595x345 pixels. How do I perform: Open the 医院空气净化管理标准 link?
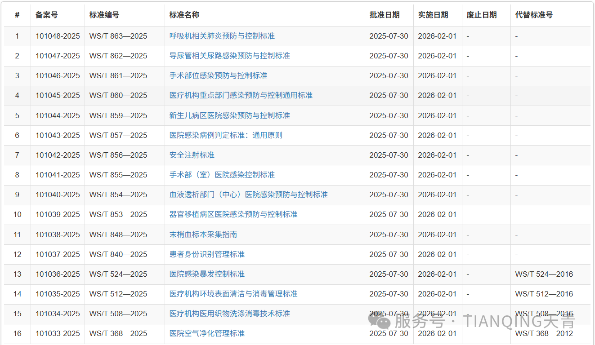tap(206, 333)
